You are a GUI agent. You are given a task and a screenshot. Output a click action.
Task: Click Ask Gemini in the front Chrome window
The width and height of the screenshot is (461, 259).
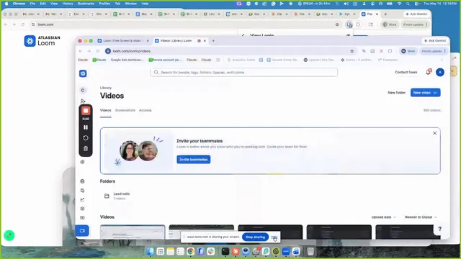point(435,41)
